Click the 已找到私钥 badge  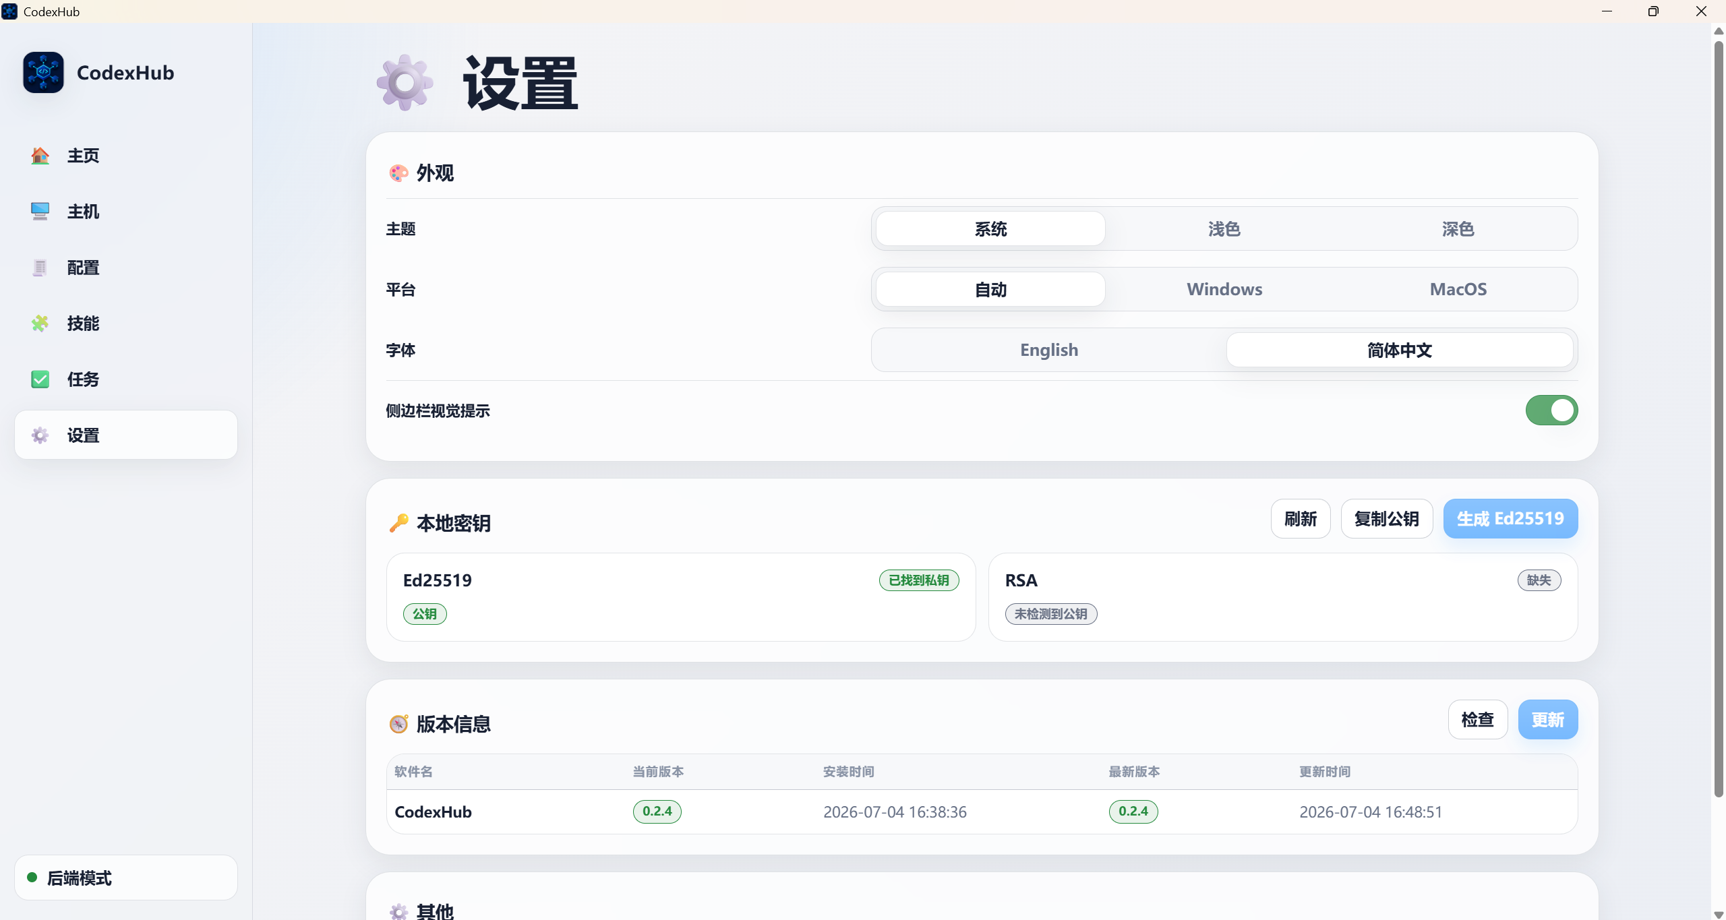919,580
